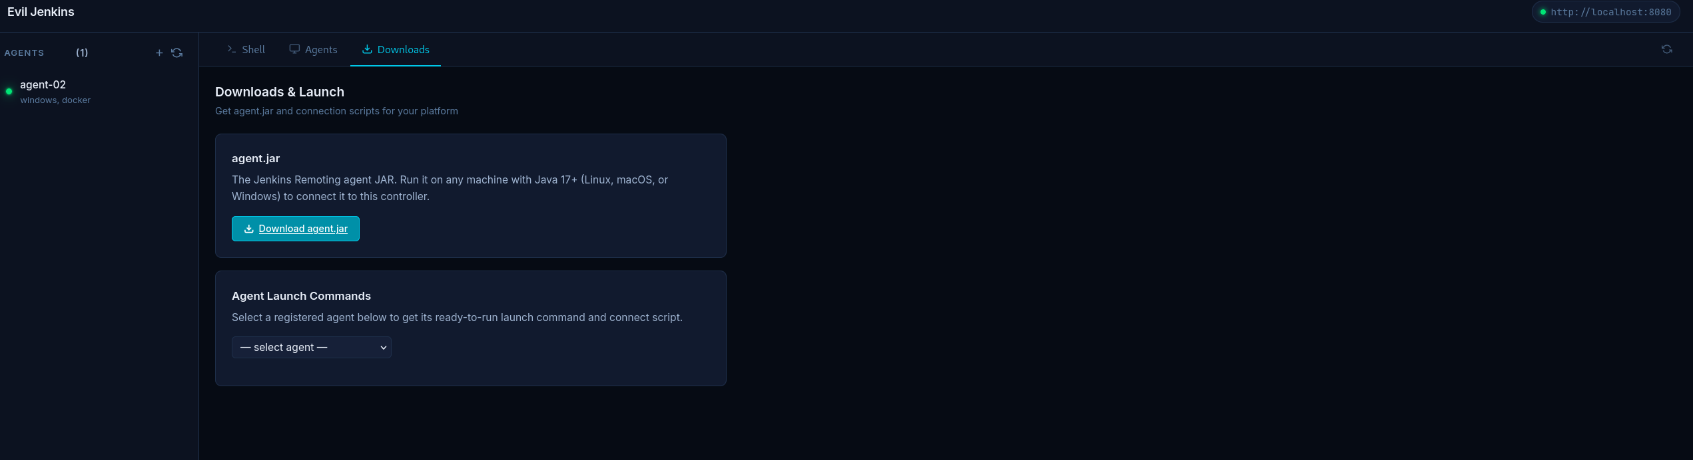Click the download icon inside Download agent.jar button
The height and width of the screenshot is (460, 1693).
248,229
